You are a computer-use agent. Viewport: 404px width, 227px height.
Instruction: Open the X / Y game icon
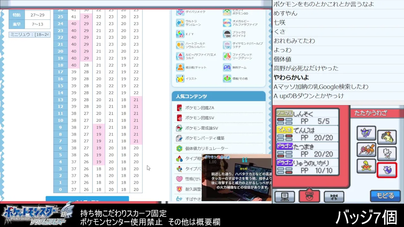point(180,34)
